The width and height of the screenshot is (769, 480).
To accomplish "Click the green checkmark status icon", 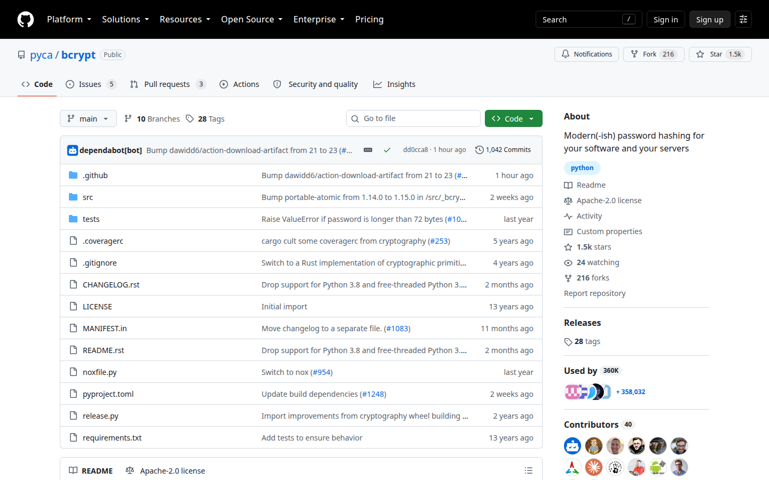I will pyautogui.click(x=387, y=150).
